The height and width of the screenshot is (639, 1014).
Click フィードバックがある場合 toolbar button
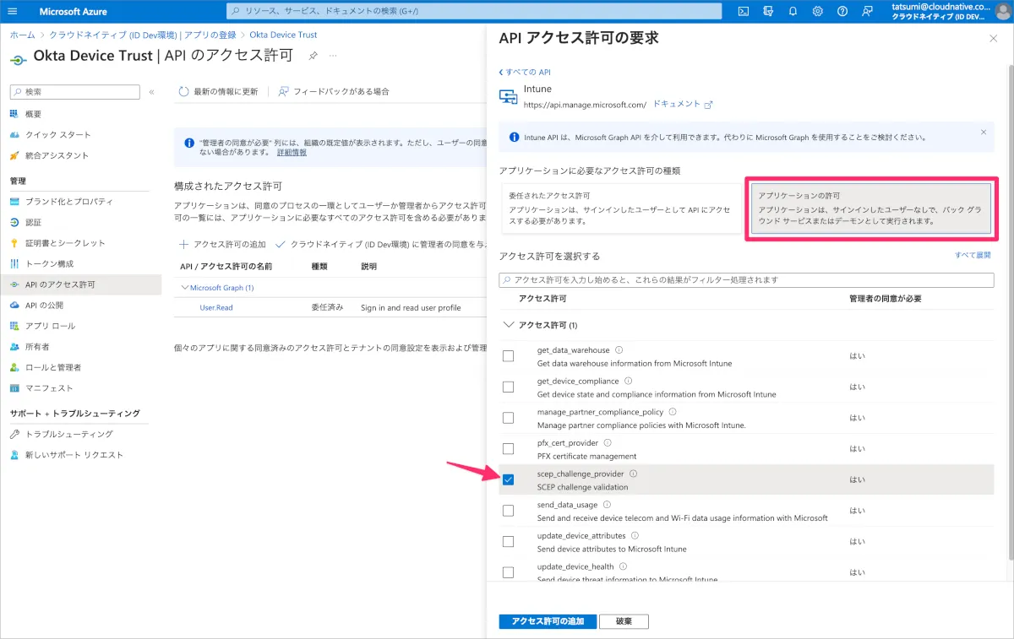pos(334,91)
